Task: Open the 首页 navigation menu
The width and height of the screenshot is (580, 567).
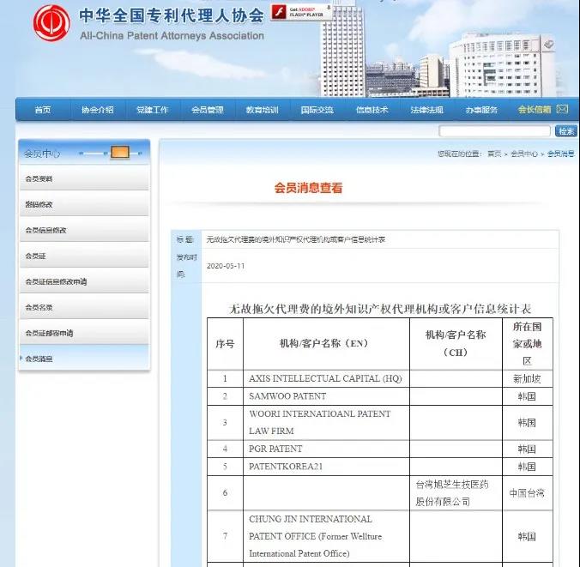Action: tap(43, 110)
